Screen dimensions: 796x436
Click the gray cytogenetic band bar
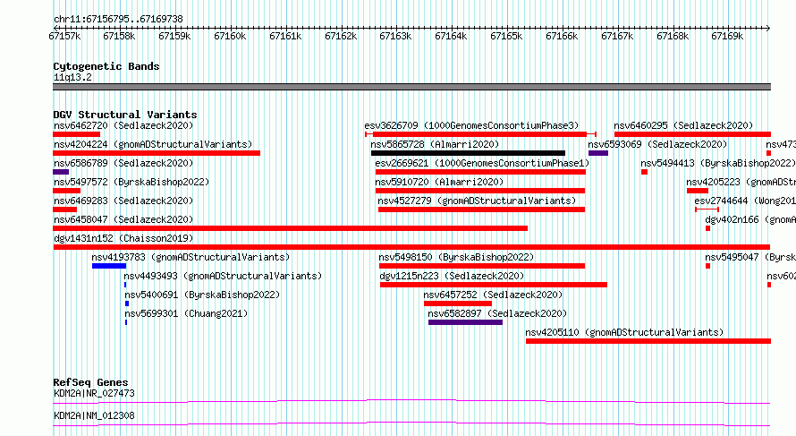point(411,87)
